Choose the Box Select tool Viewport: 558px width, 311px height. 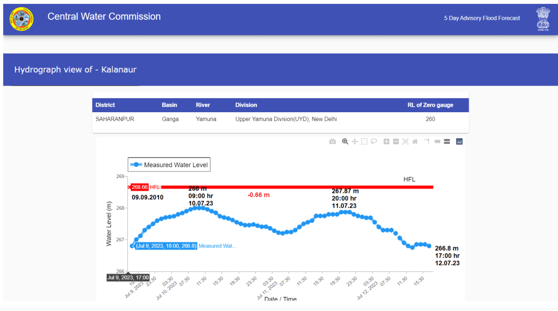click(x=364, y=142)
